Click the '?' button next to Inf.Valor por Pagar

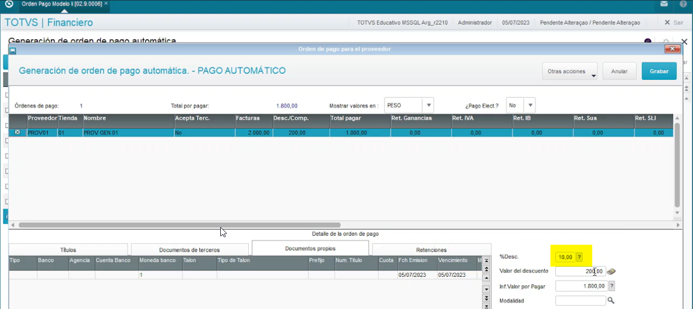612,286
